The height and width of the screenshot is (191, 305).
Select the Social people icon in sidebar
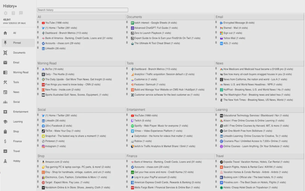click(5, 102)
